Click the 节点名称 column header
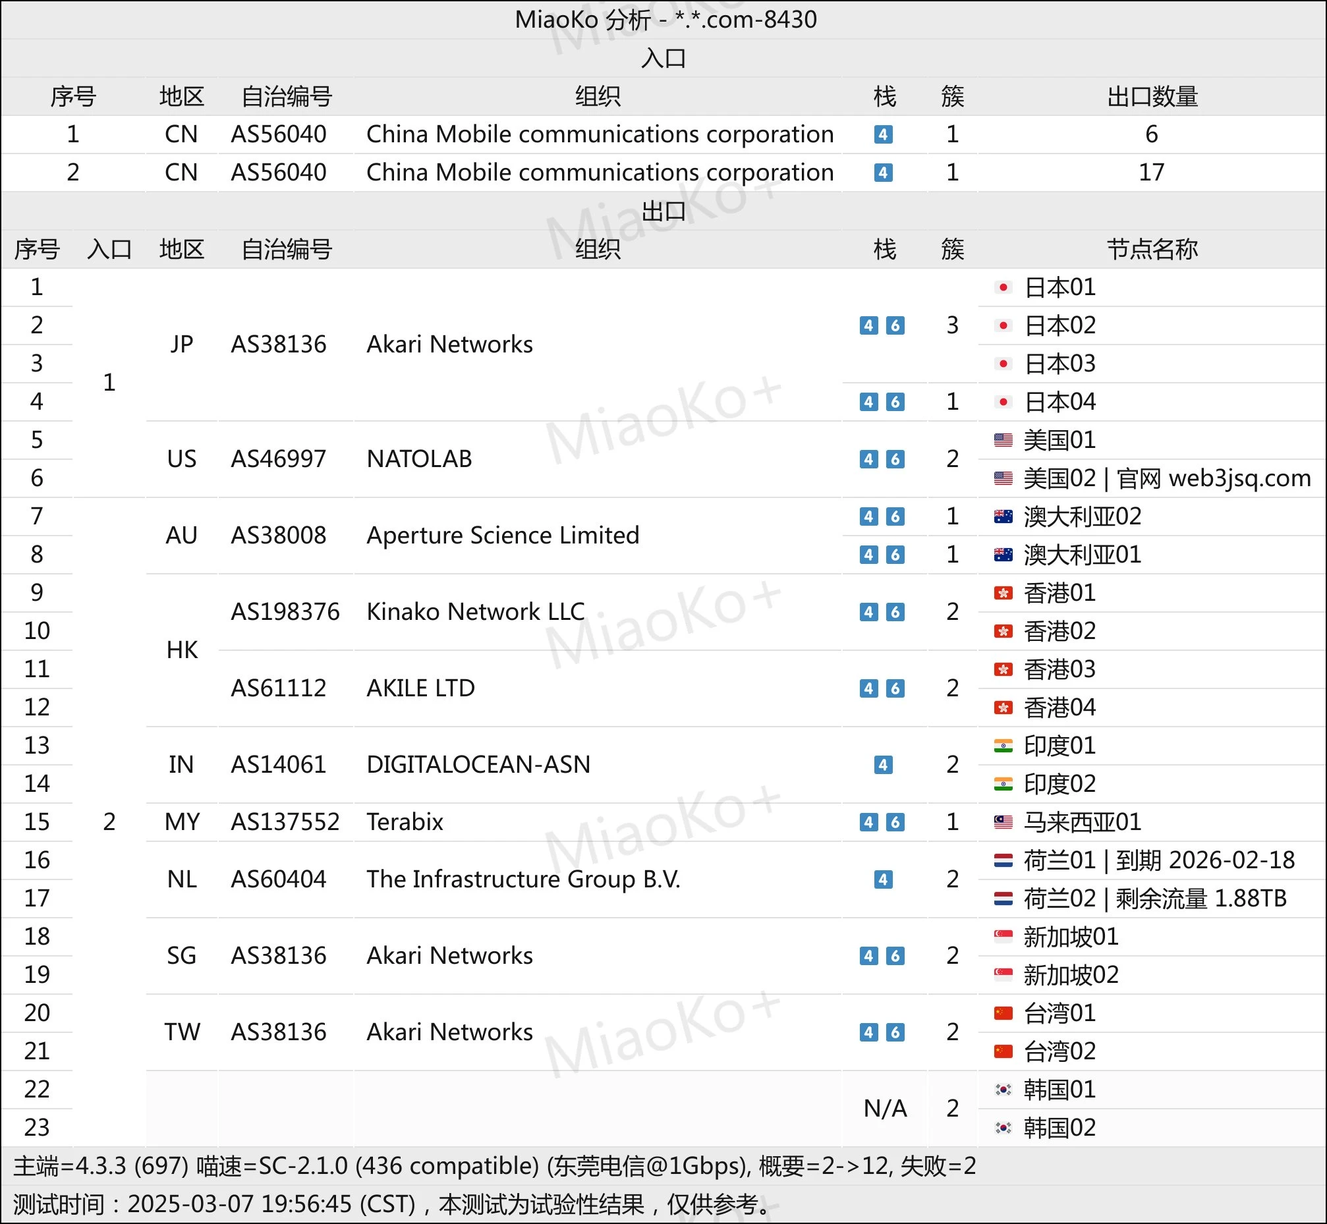 [1152, 250]
